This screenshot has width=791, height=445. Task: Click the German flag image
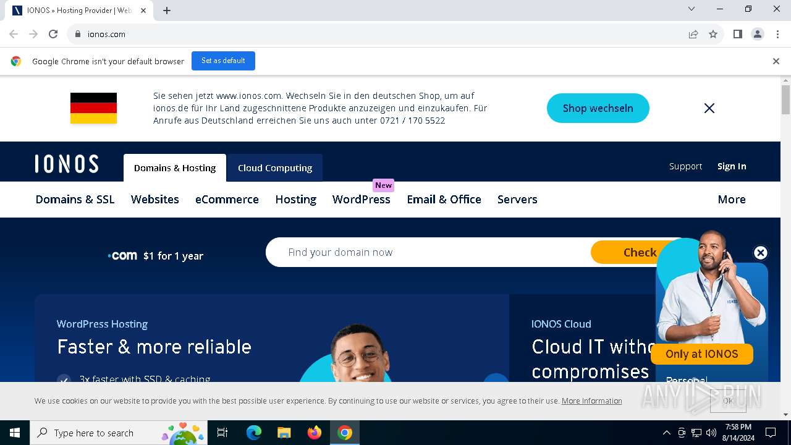(x=93, y=108)
